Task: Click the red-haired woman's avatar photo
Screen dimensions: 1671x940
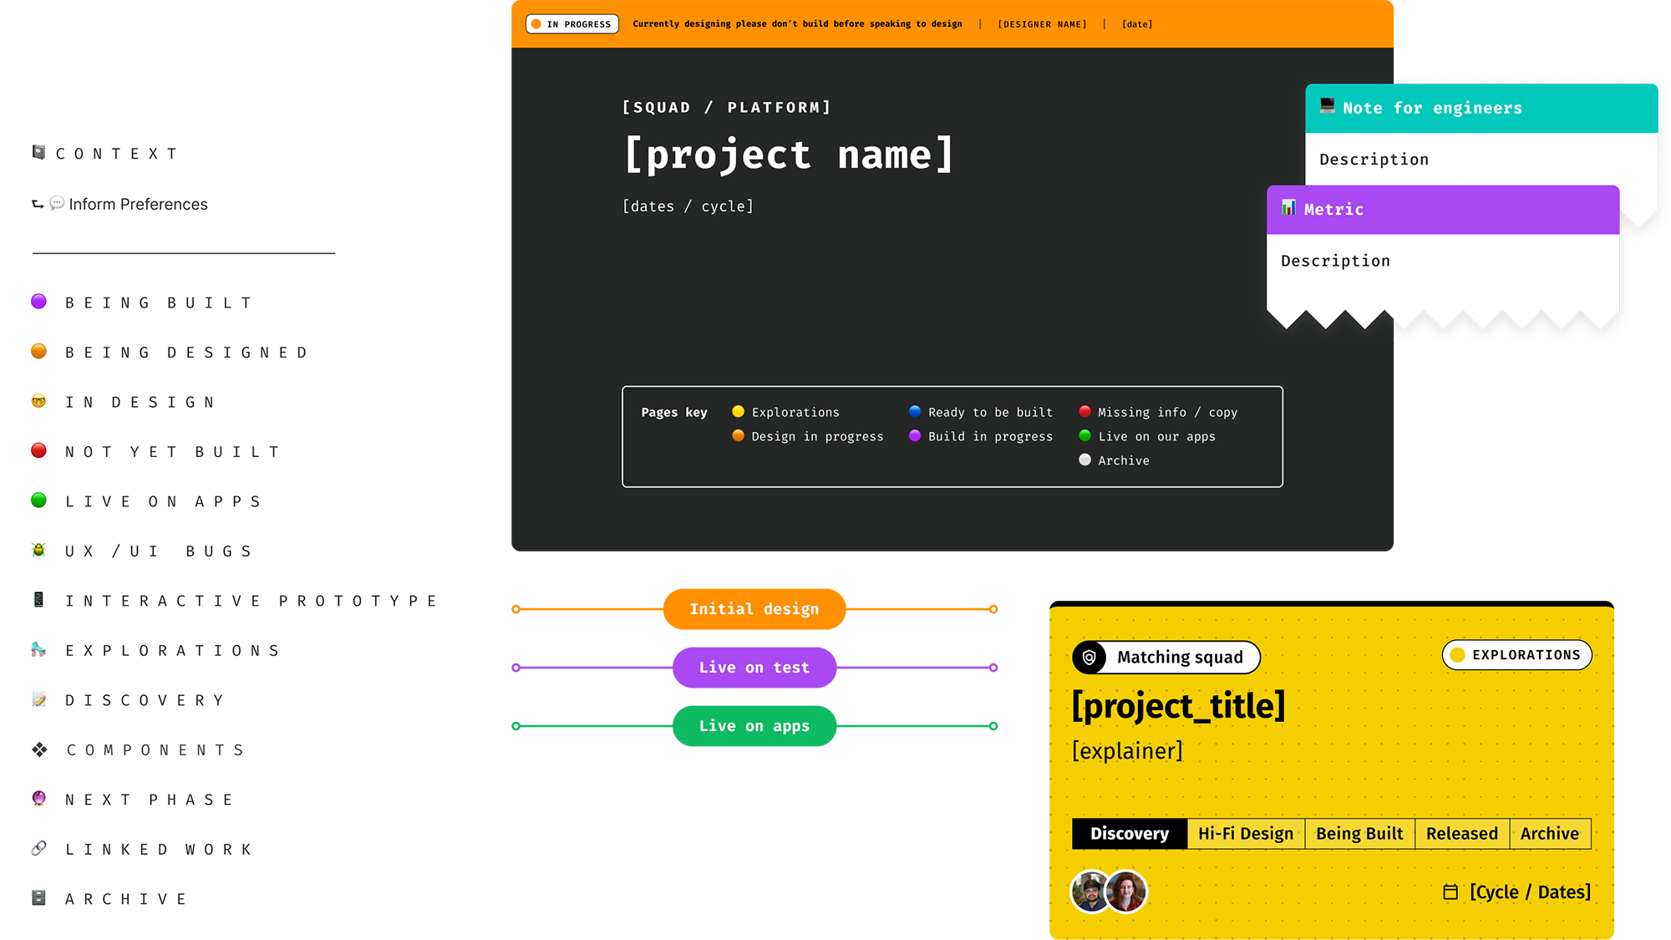Action: (x=1126, y=892)
